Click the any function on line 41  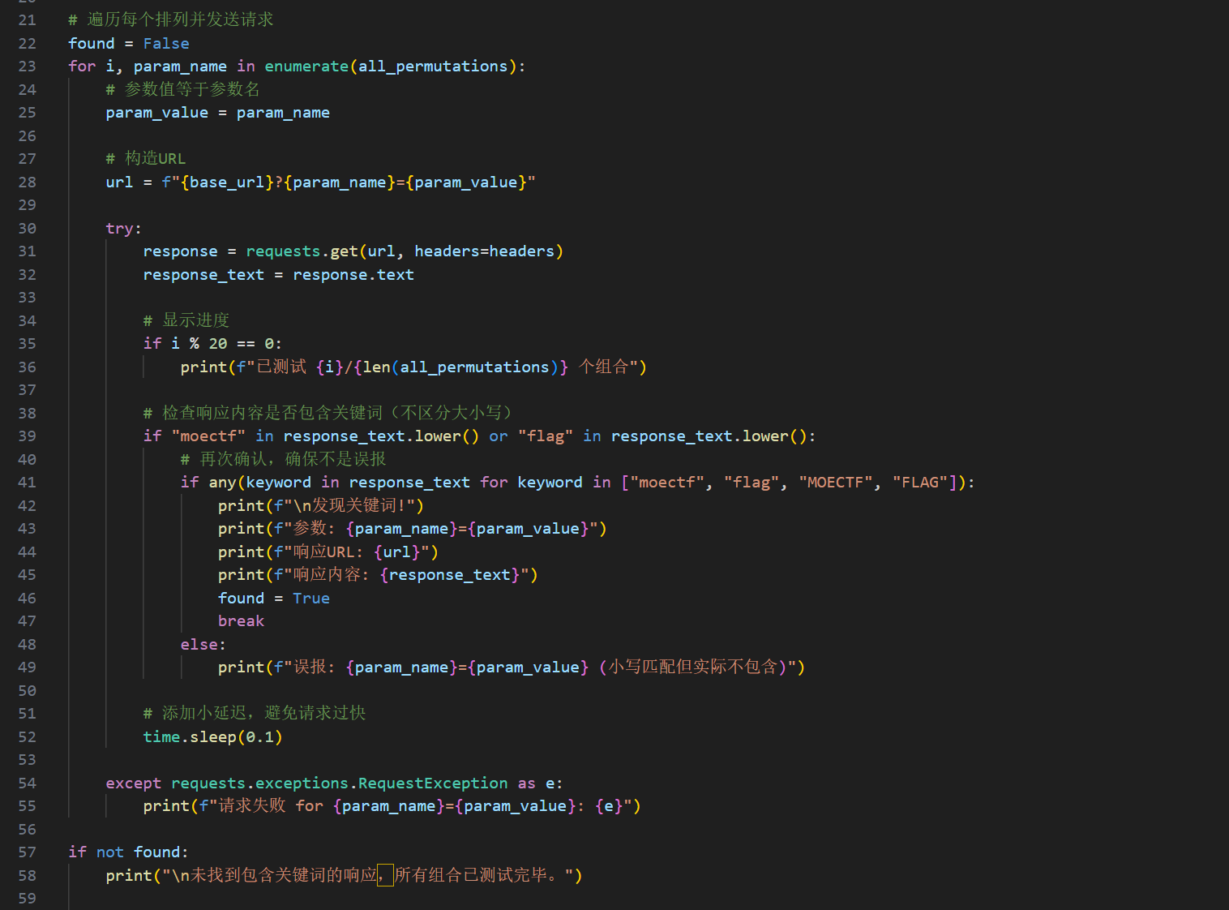point(222,483)
